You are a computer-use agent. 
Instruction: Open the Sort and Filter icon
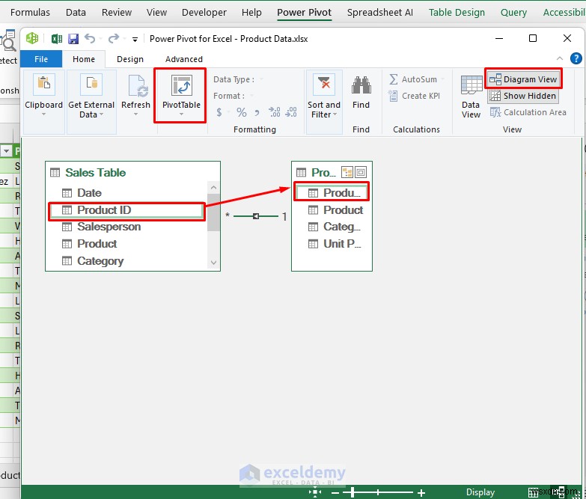pos(324,85)
